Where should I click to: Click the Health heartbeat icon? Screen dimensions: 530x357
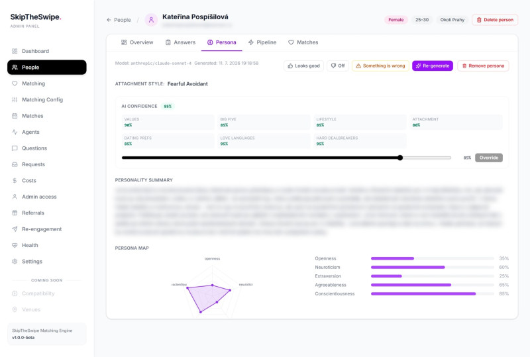(15, 246)
